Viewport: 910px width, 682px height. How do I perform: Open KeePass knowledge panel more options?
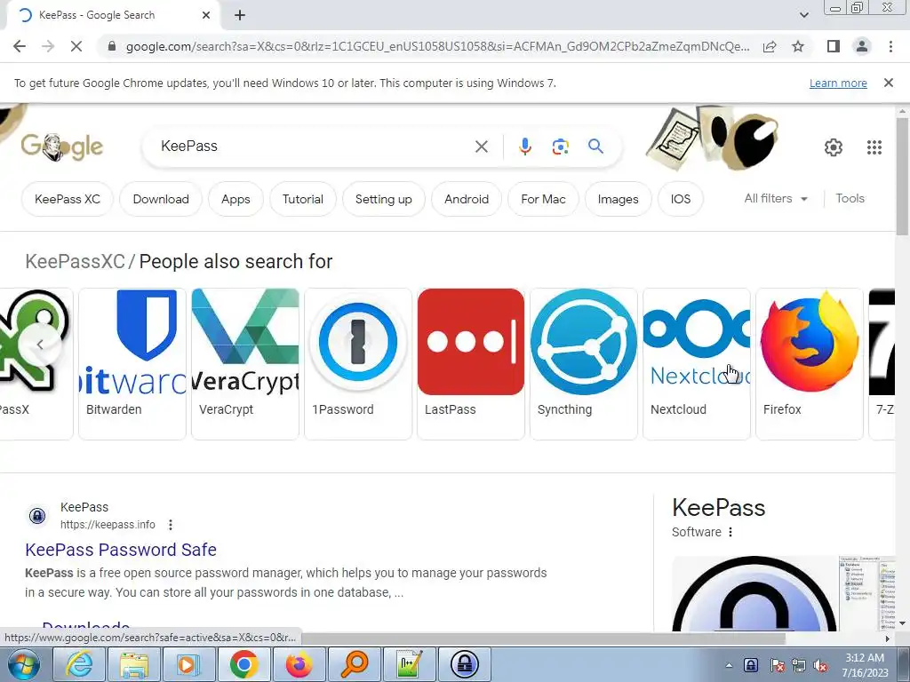coord(730,532)
